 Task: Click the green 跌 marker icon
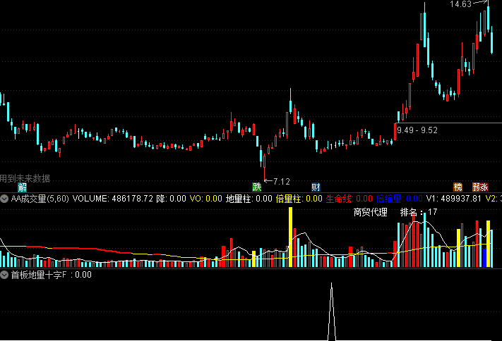[x=256, y=187]
